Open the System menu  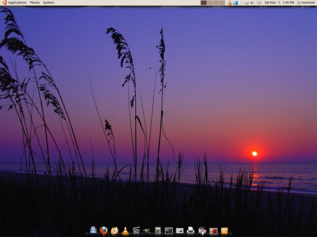click(49, 2)
